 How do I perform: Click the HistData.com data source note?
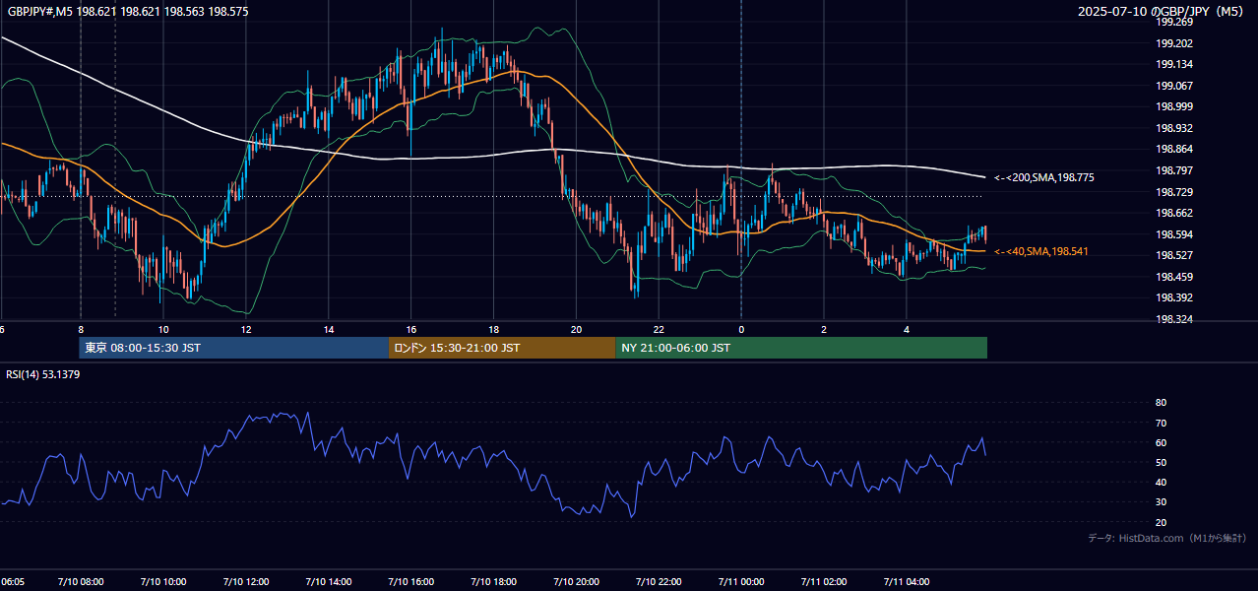(x=1167, y=538)
